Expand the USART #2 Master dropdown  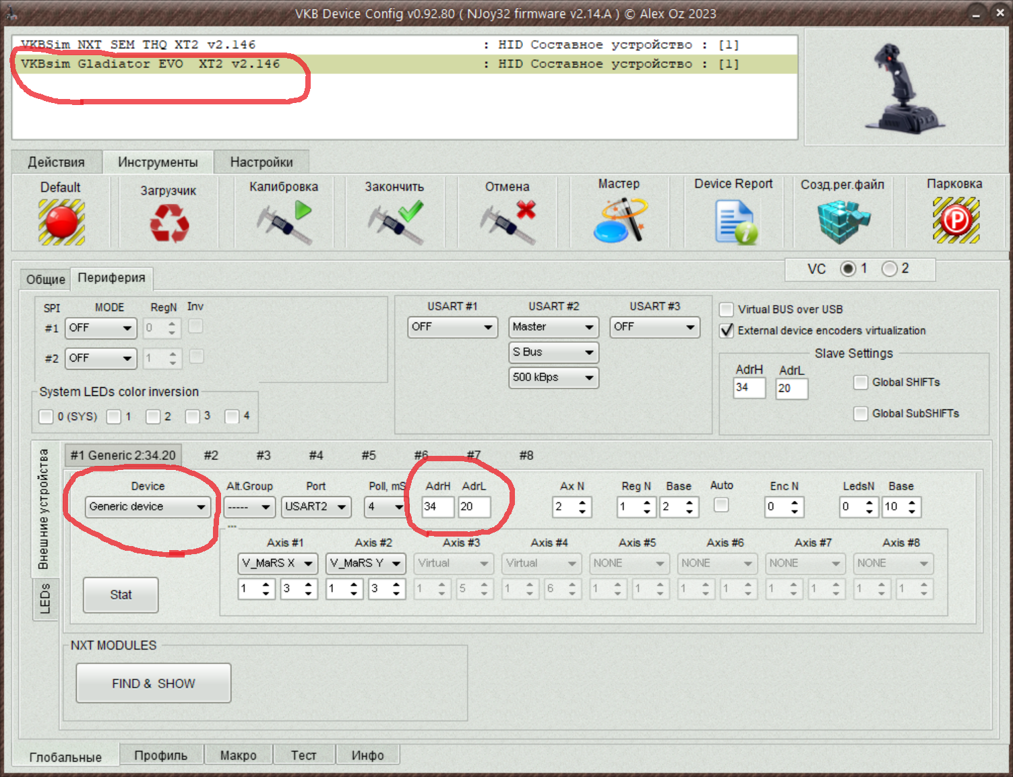pos(553,327)
